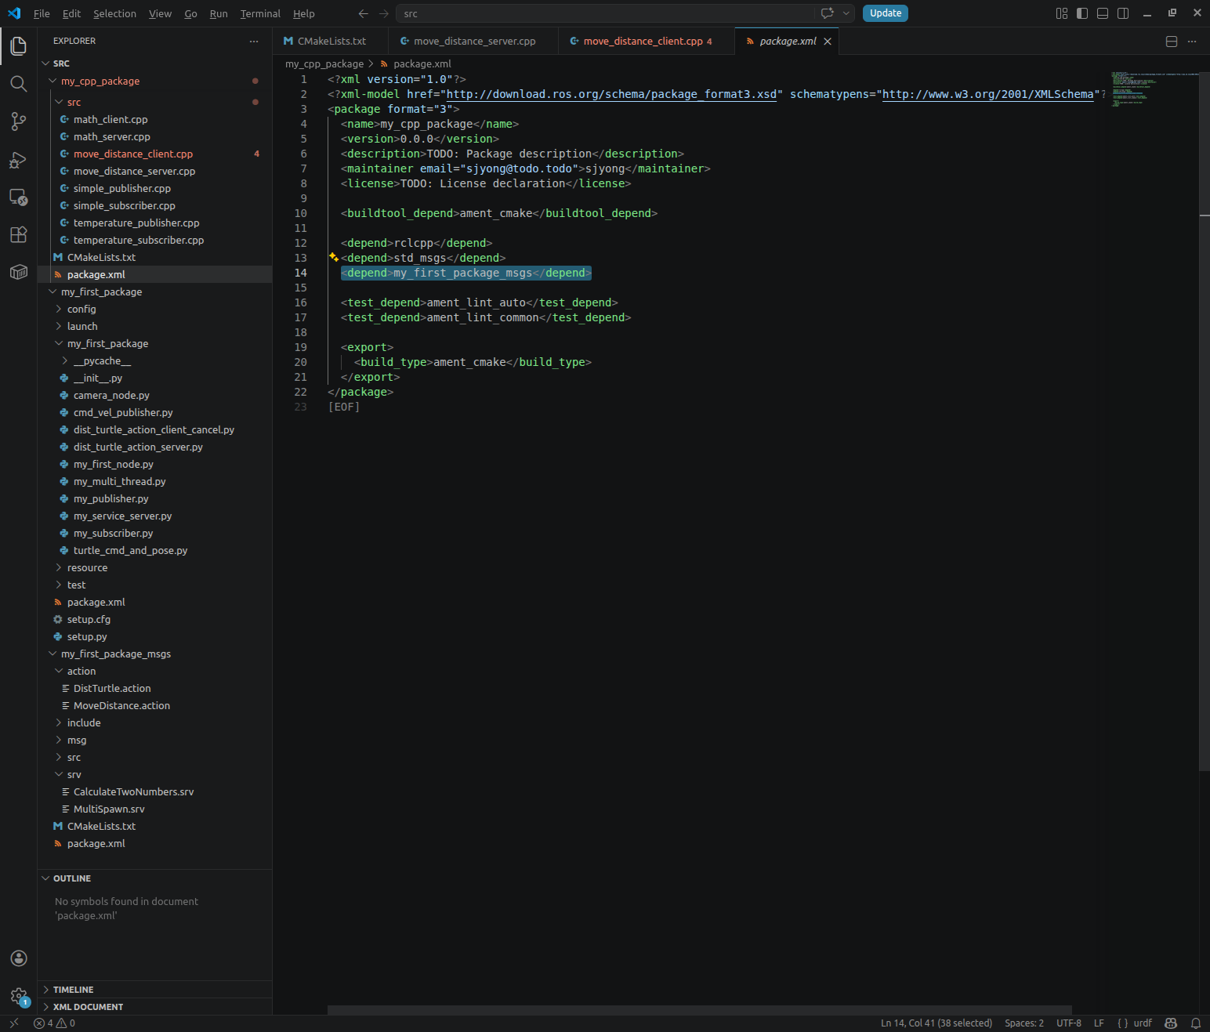Customize layout icon in title bar

tap(1062, 13)
